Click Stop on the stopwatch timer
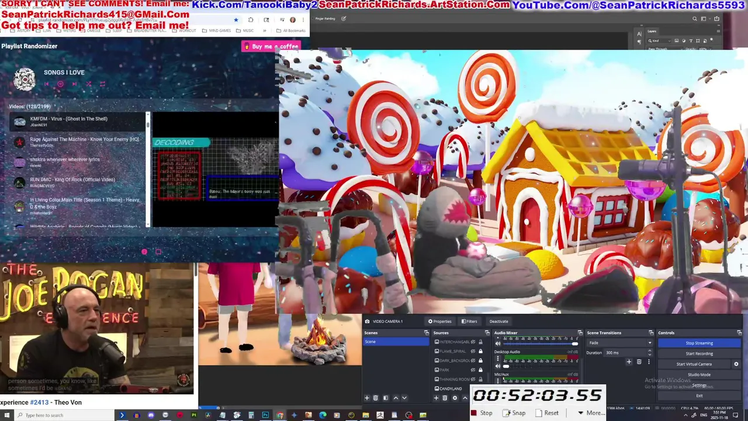This screenshot has height=421, width=748. 482,413
